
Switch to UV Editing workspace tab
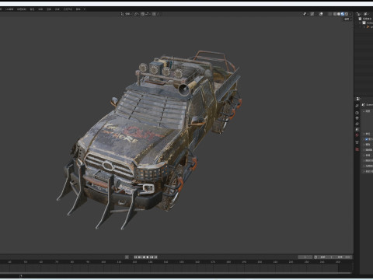click(9, 9)
